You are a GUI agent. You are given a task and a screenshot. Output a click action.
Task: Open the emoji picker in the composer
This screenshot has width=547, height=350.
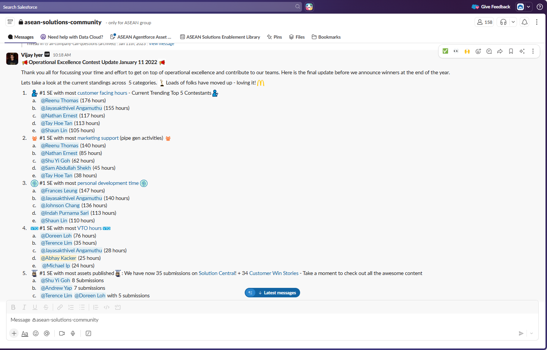36,333
